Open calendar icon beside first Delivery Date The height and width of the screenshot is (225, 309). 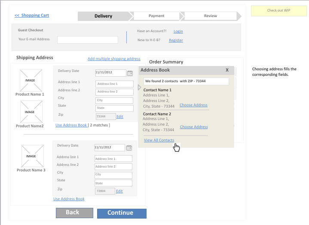[x=130, y=73]
